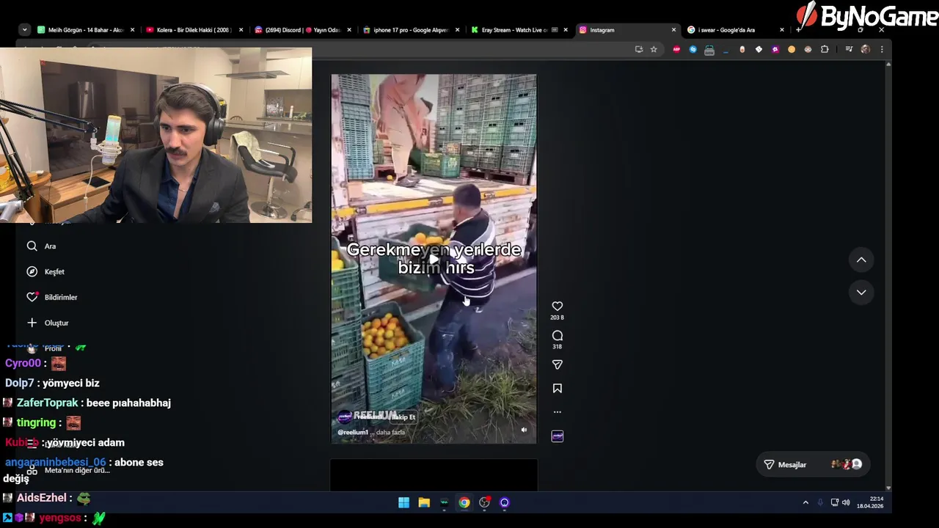Open the @reelium1 username link

pyautogui.click(x=353, y=432)
